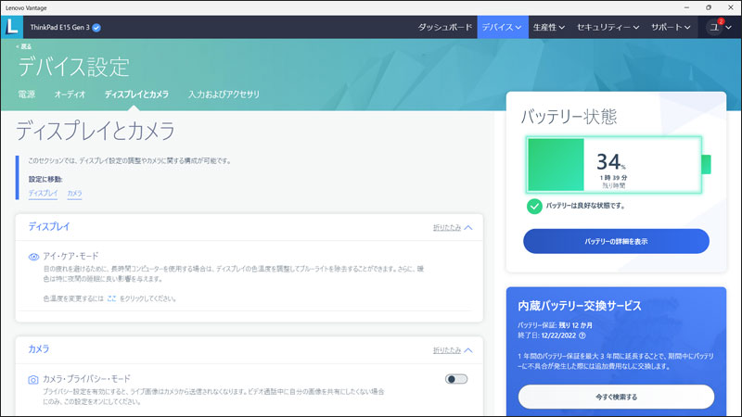742x417 pixels.
Task: Click the Lenovo L logo icon
Action: pos(12,27)
